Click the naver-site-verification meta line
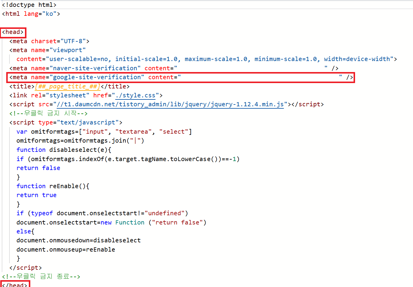Viewport: 413px width, 287px height. (174, 68)
